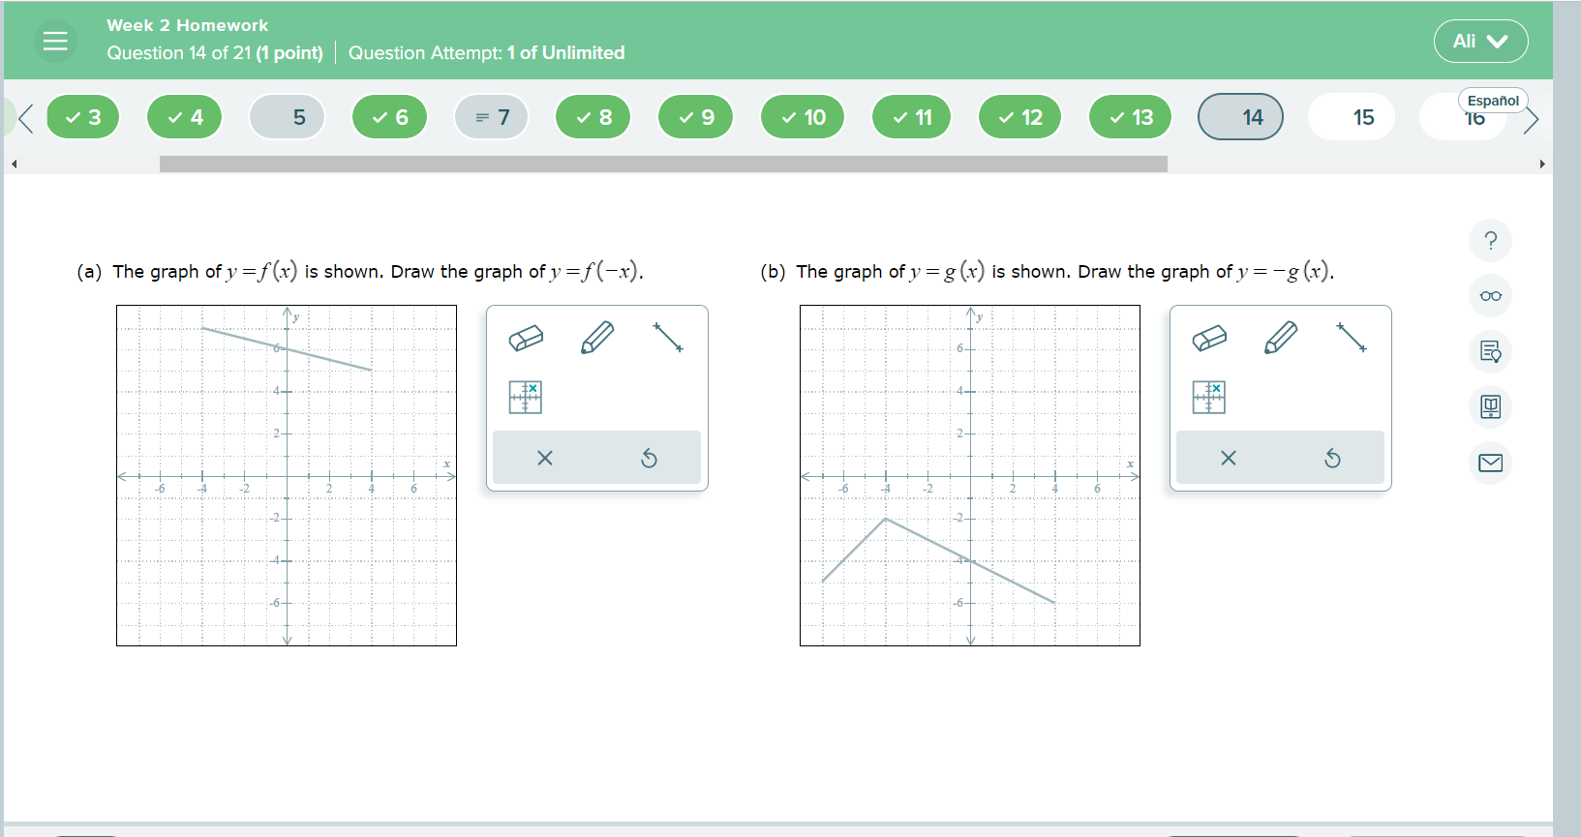Clear the drawing with the X icon in part (b)
Image resolution: width=1581 pixels, height=837 pixels.
[1228, 458]
